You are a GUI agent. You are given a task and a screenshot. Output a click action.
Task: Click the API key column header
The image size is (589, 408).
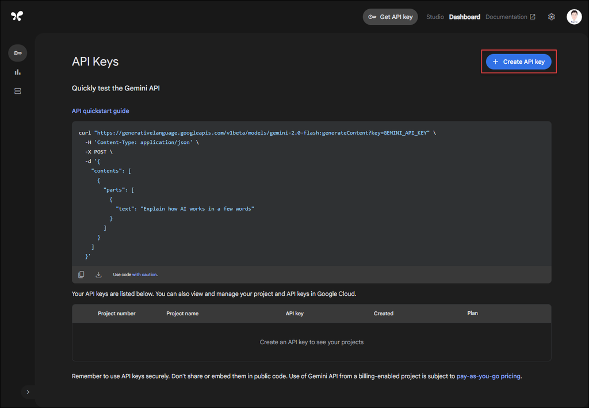click(294, 313)
